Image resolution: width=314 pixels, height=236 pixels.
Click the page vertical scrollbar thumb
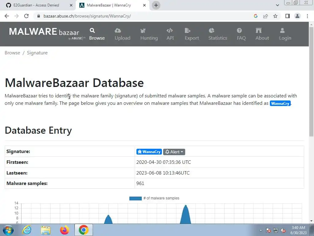click(311, 82)
